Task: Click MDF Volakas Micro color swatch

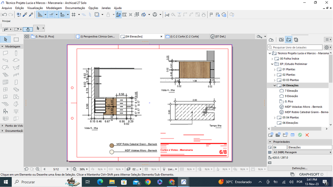Action: (x=112, y=152)
